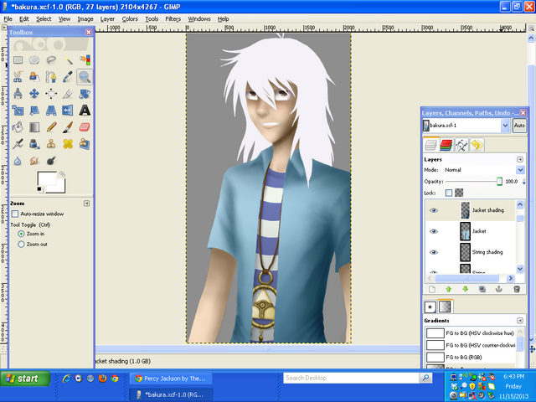The width and height of the screenshot is (536, 402).
Task: Select the Scale tool
Action: (18, 111)
